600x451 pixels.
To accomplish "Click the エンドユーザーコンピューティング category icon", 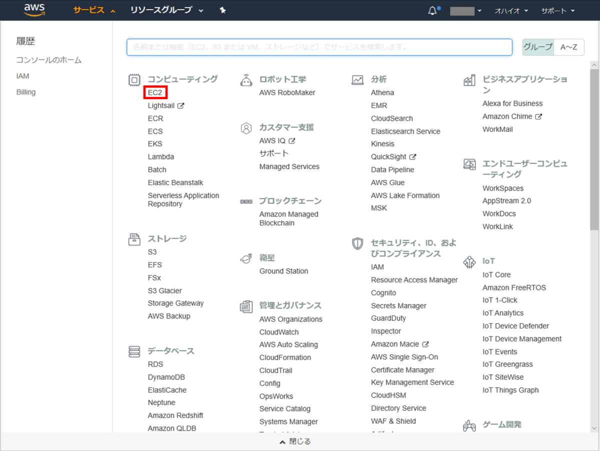I will tap(469, 164).
